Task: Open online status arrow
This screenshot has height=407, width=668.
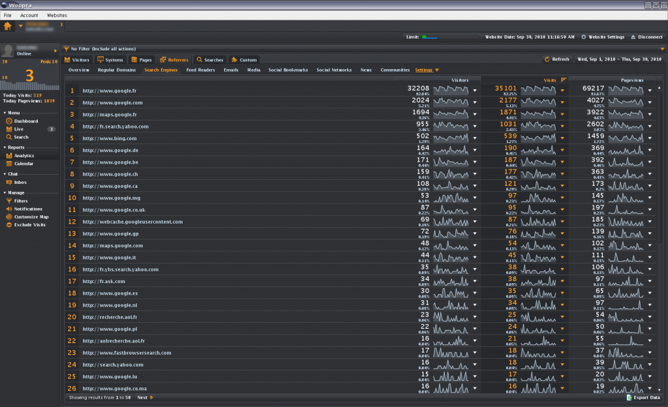Action: (55, 51)
